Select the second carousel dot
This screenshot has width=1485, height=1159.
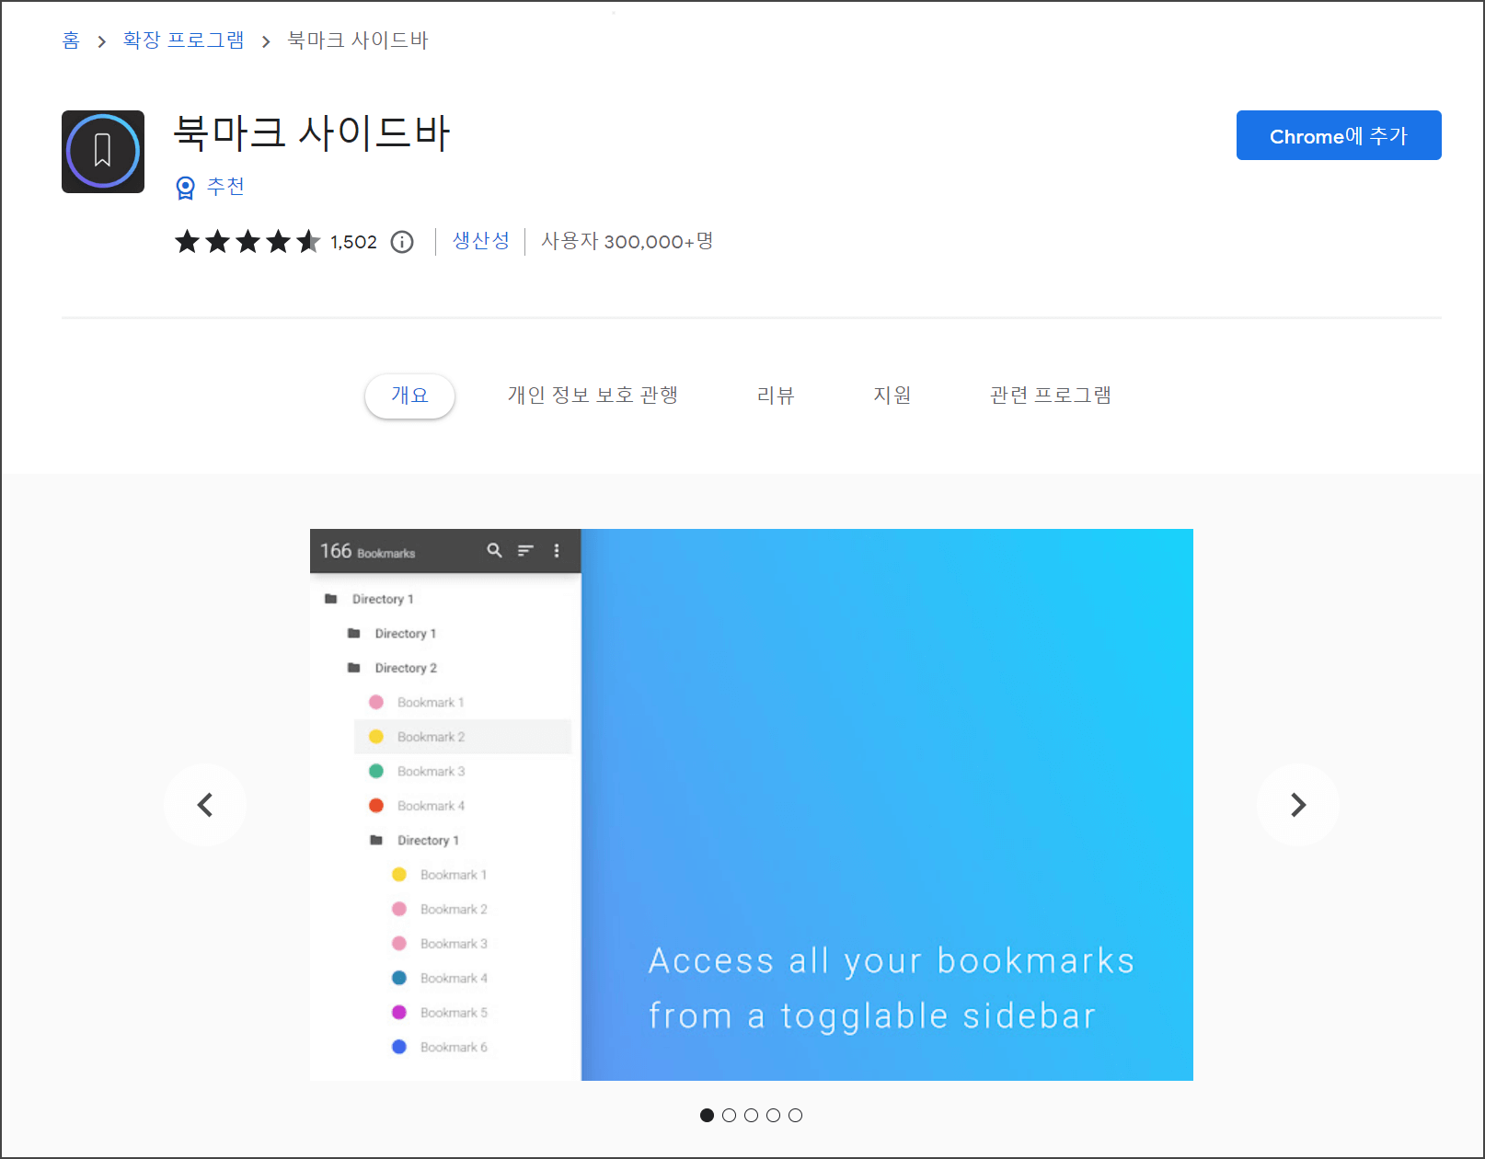(x=729, y=1115)
